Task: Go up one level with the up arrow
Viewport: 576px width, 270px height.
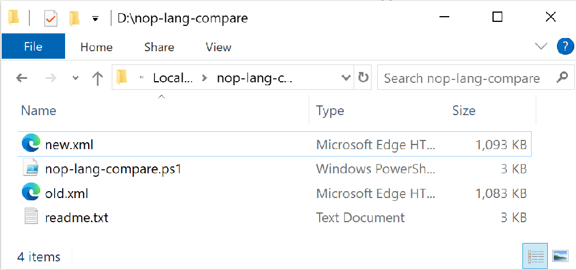Action: coord(97,78)
